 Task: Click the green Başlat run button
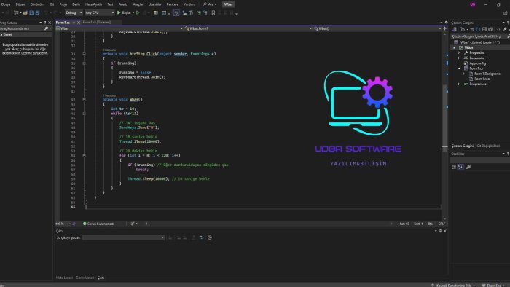pos(125,12)
